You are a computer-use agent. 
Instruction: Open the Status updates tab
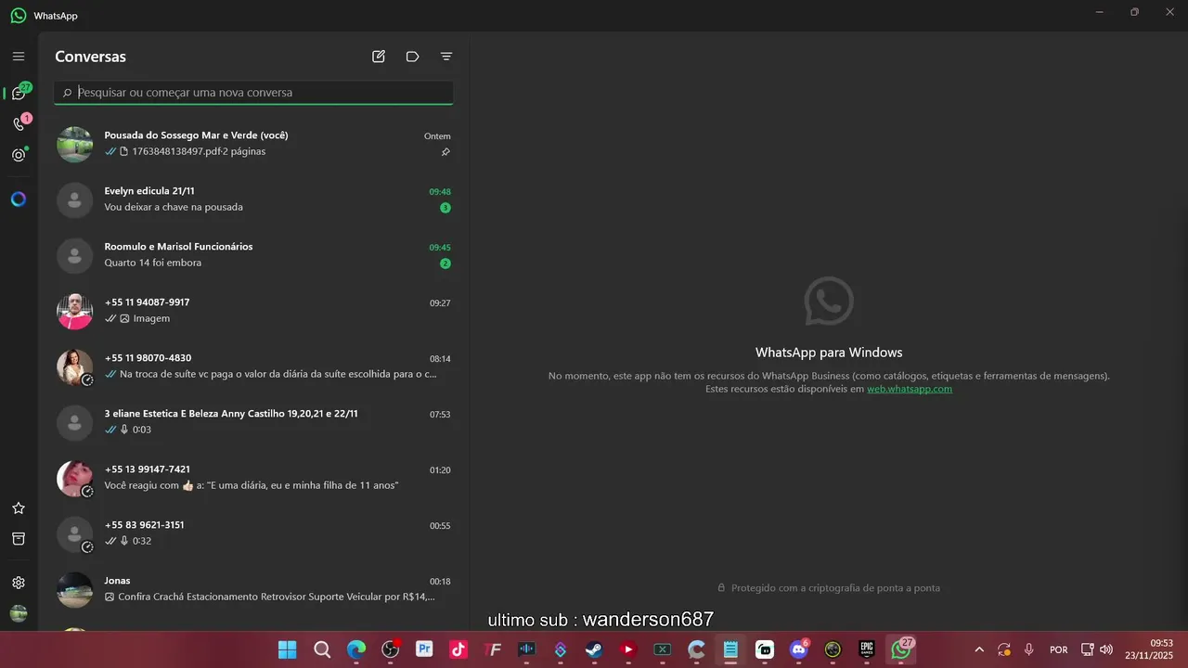tap(19, 155)
